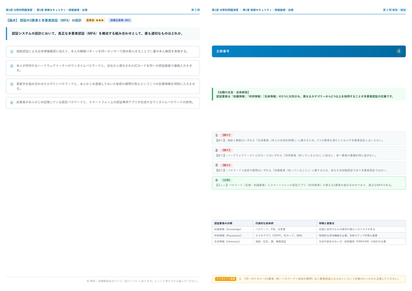Click the 所持情報 (Possession) table cell
Viewport: 412px width, 291px height.
pos(233,236)
